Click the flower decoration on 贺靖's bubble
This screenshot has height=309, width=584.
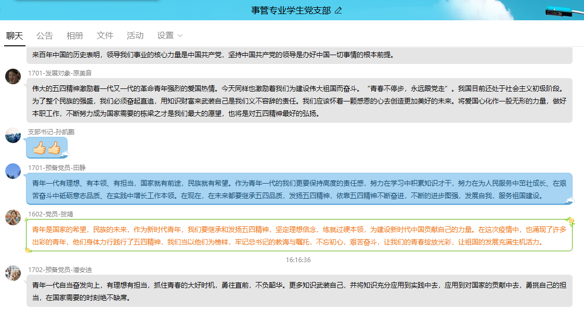coord(570,222)
